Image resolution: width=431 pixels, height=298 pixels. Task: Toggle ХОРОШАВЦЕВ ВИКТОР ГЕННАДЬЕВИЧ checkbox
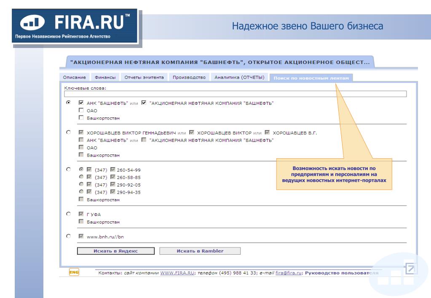(x=81, y=133)
